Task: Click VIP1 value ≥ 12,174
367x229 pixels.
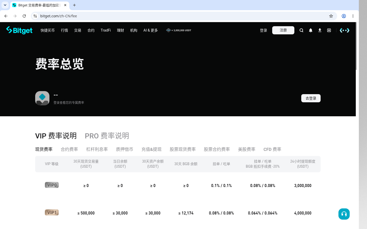Action: (186, 213)
